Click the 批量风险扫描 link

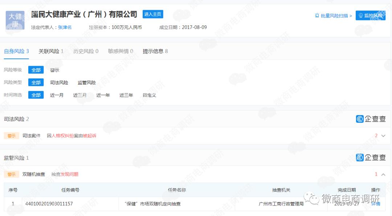click(336, 16)
